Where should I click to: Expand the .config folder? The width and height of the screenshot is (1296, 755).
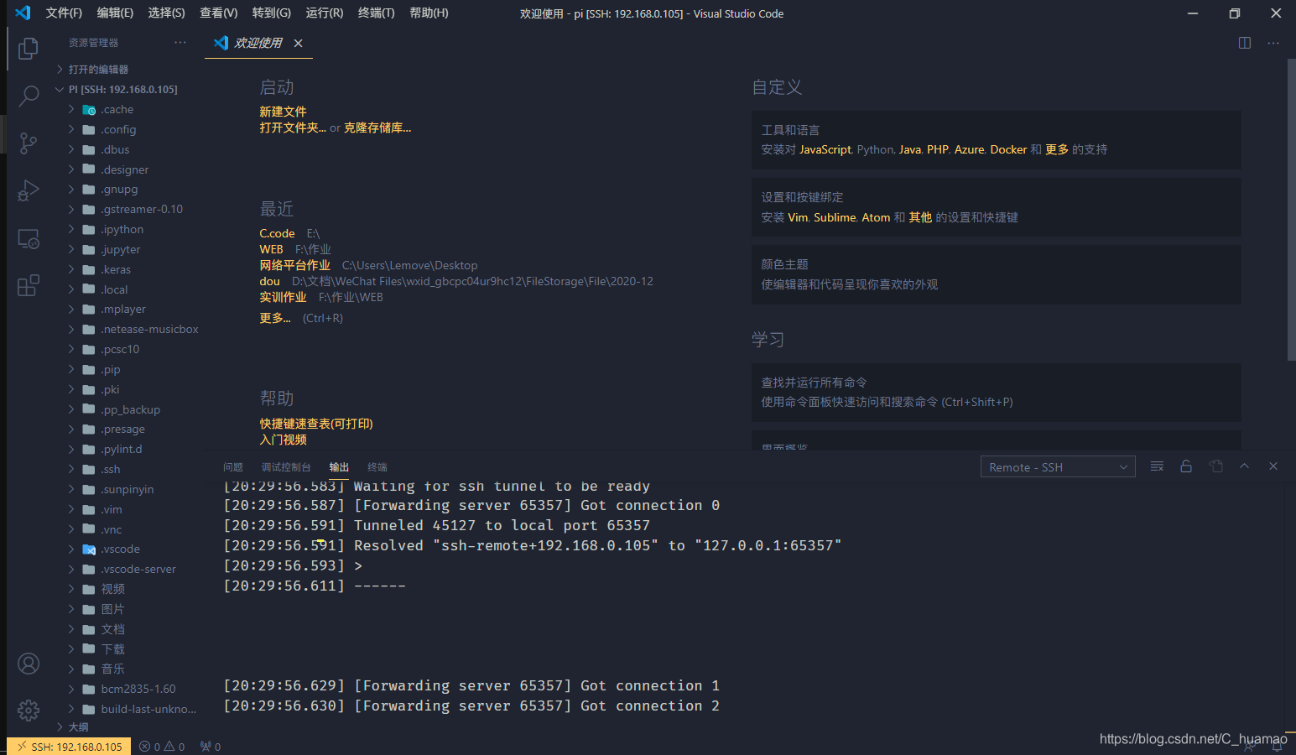(118, 130)
